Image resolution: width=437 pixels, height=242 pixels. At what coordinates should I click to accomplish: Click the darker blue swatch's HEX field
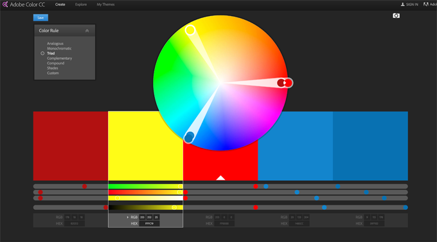click(374, 223)
